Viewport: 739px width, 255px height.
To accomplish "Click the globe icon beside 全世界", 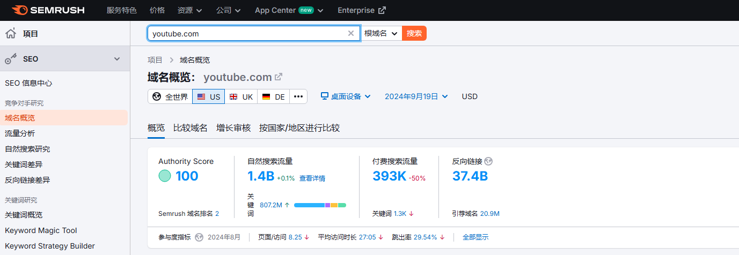I will (157, 97).
